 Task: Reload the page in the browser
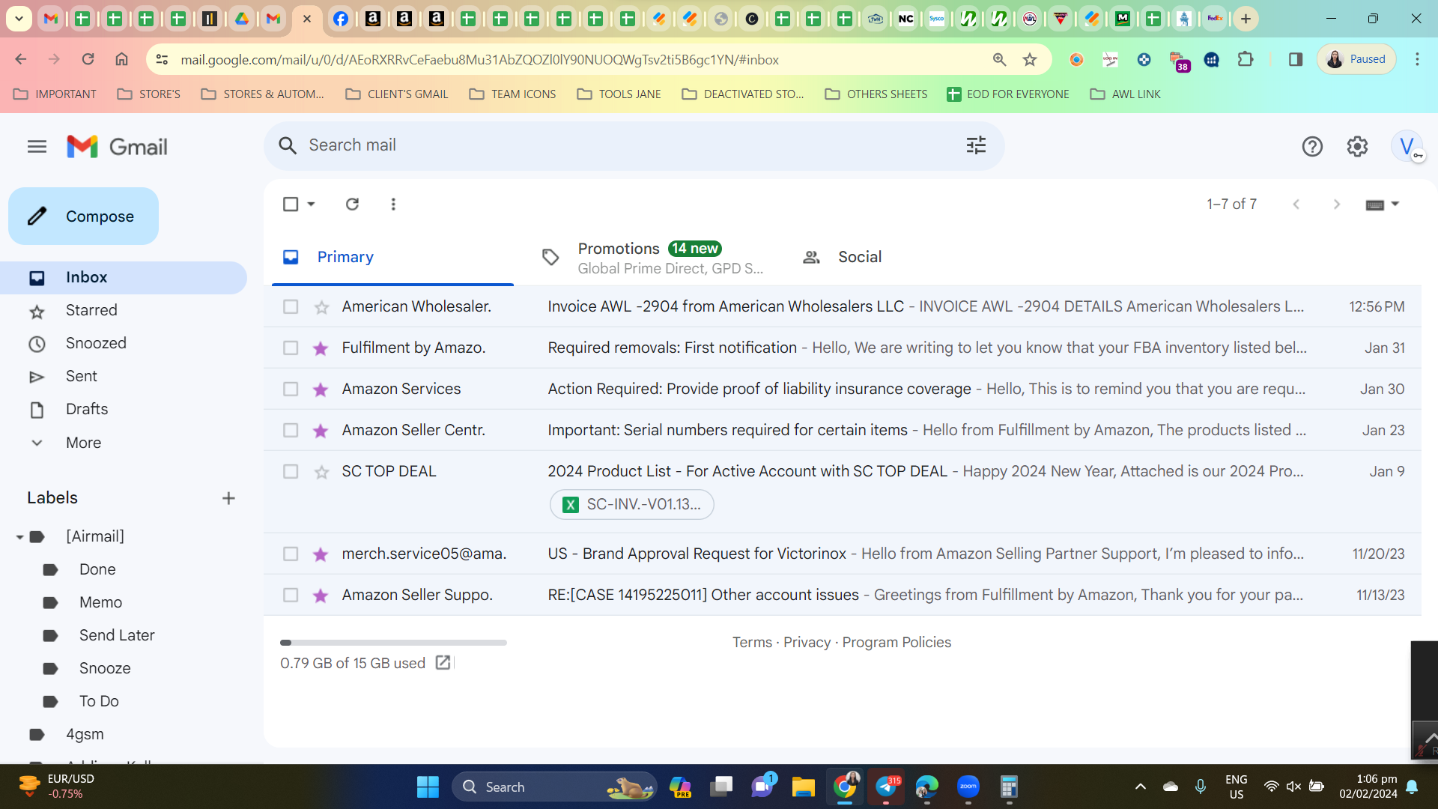88,59
